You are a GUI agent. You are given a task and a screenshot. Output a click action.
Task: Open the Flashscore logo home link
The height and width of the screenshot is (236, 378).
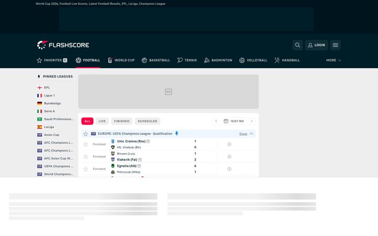tap(63, 45)
